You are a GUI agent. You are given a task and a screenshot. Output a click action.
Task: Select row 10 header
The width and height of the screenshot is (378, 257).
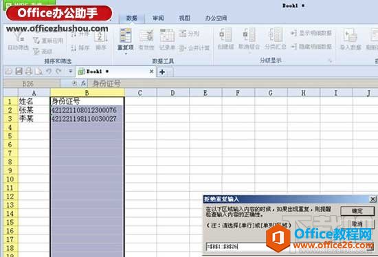10,179
